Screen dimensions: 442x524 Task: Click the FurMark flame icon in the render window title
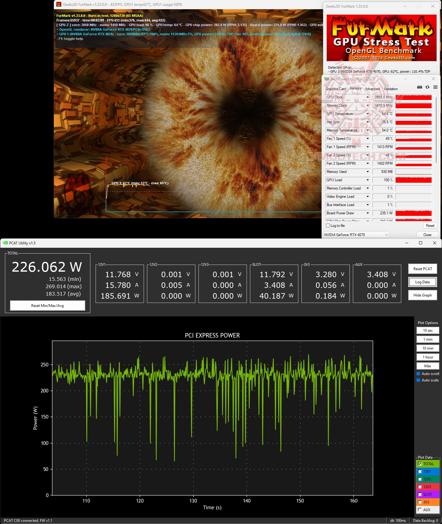pos(59,5)
